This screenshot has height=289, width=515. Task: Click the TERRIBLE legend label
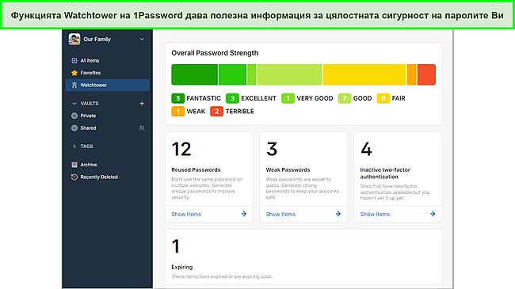(x=240, y=112)
